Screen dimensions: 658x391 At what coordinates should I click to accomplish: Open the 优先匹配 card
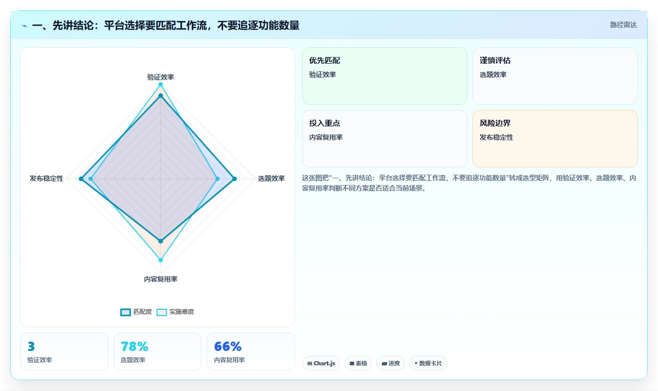tap(385, 76)
